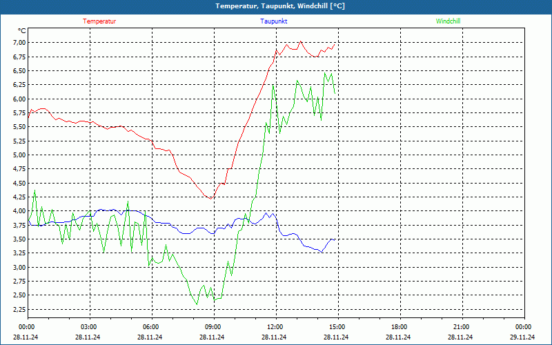
Task: Click the 09:00 time axis label
Action: 213,327
